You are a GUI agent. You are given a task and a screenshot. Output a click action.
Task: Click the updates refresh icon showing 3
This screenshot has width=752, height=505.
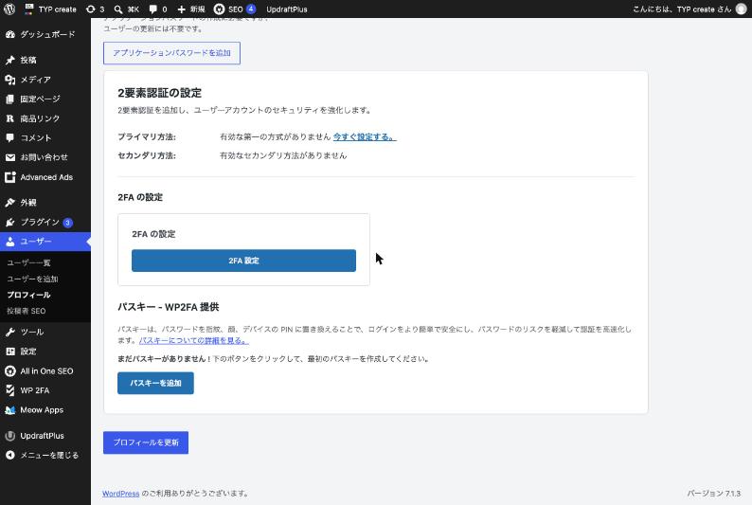[90, 9]
